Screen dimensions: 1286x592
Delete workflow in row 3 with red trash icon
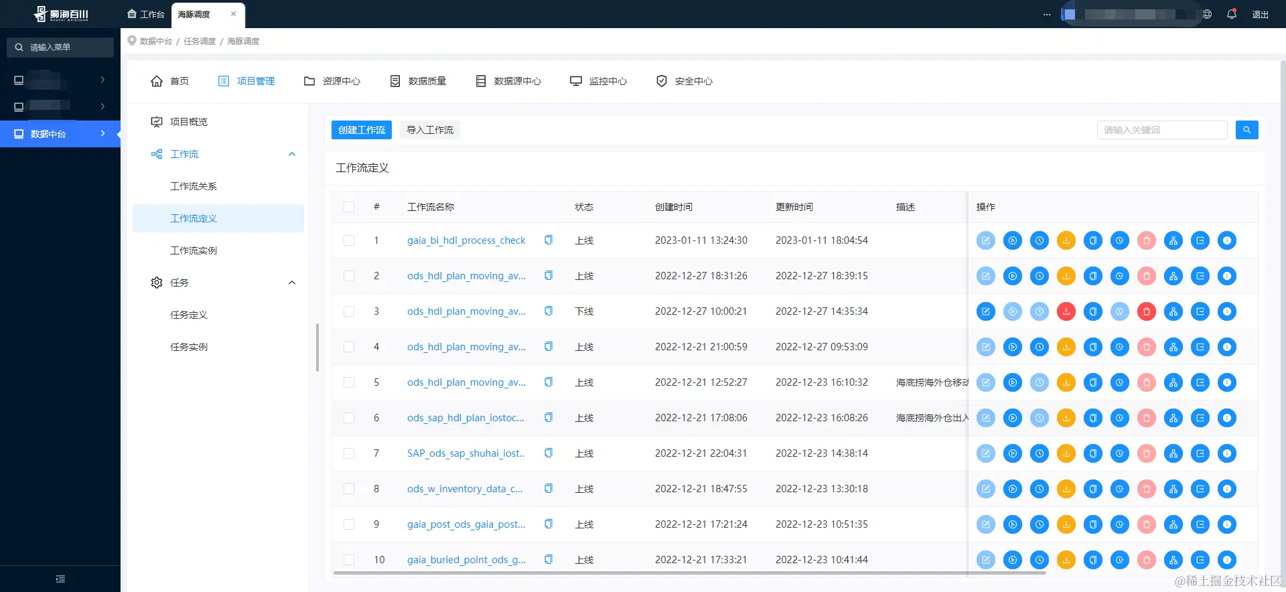[1147, 311]
